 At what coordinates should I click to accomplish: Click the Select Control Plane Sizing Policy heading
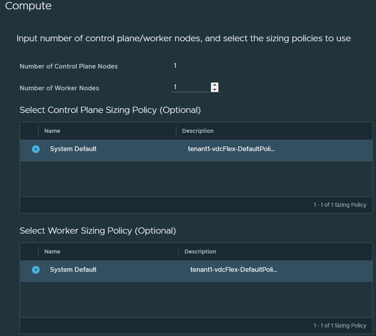(x=110, y=110)
